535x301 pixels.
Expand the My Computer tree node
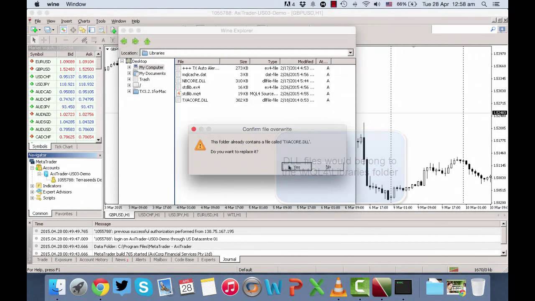coord(129,67)
